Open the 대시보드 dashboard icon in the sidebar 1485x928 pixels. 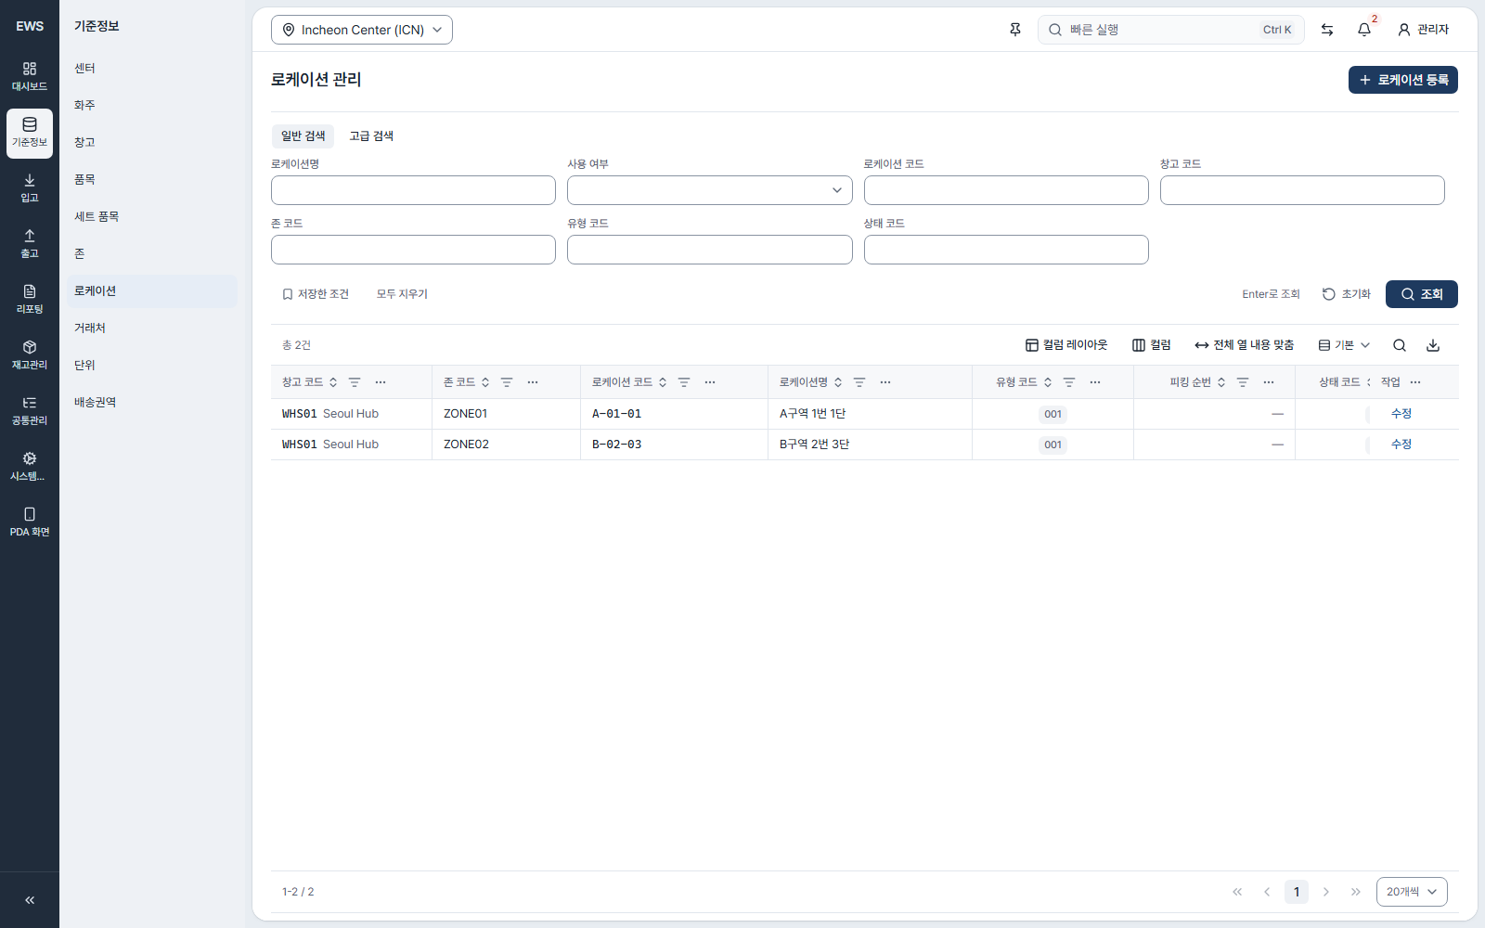coord(30,77)
